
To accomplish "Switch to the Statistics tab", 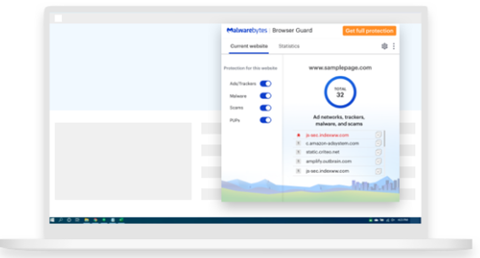I will pyautogui.click(x=289, y=46).
